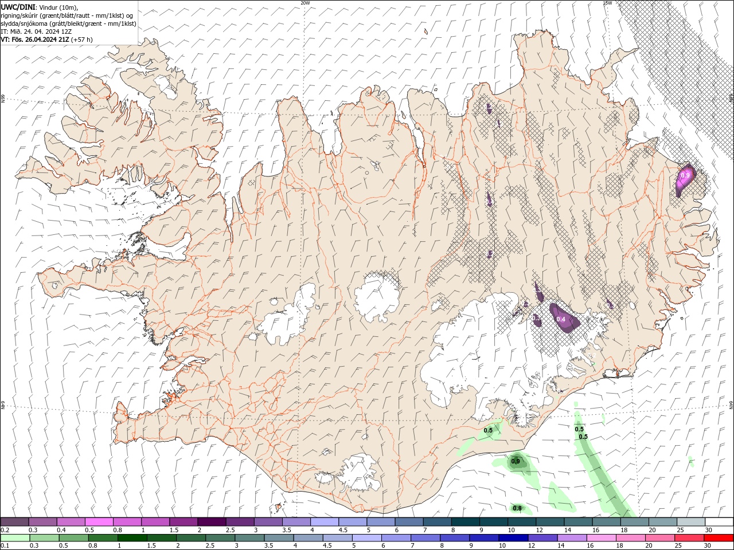The width and height of the screenshot is (734, 550).
Task: Select the '(+57 h)' forecast offset text
Action: click(x=82, y=40)
